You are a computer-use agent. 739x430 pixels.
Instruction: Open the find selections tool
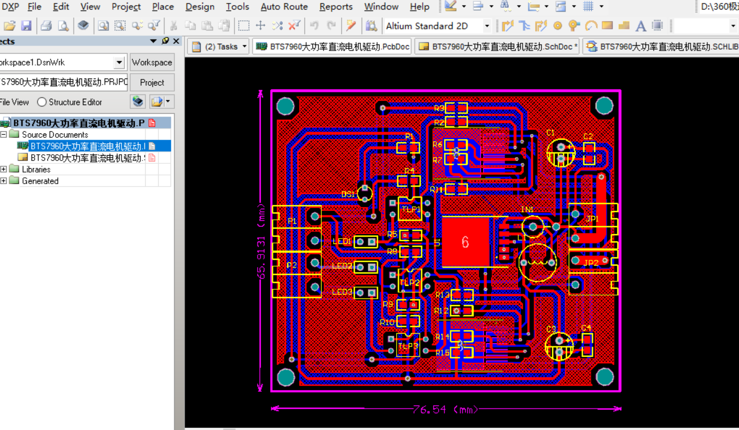point(505,6)
